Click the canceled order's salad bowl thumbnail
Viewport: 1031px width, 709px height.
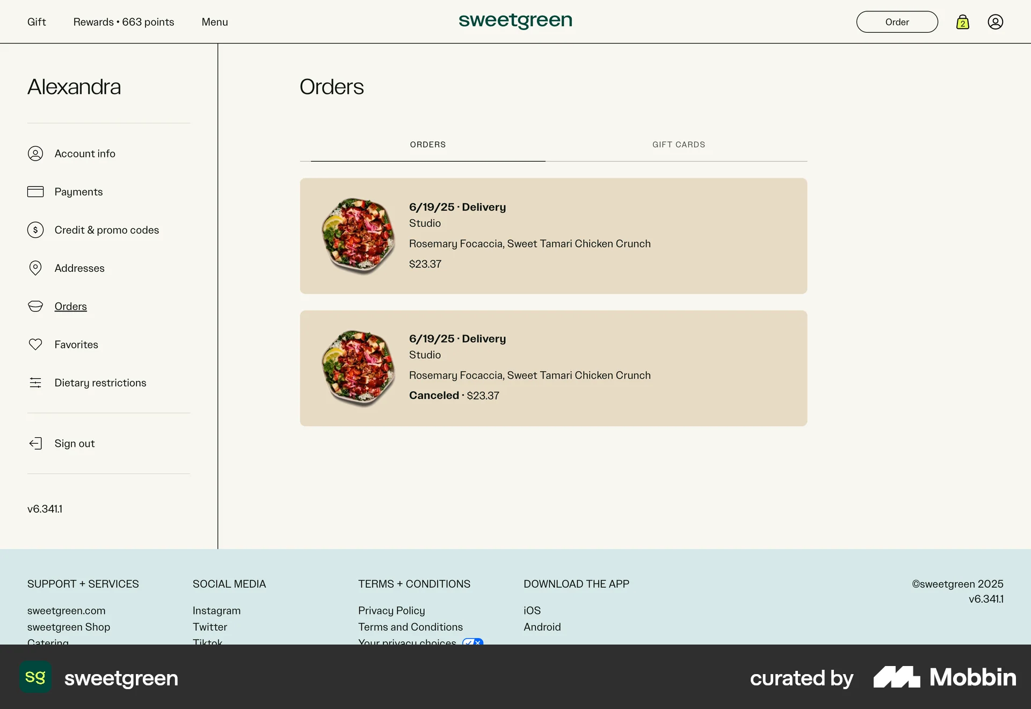[x=358, y=368]
